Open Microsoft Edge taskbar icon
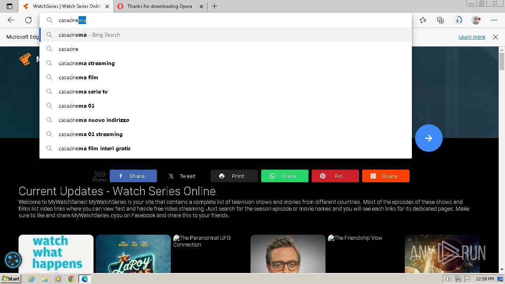Viewport: 505px width, 284px height. pyautogui.click(x=85, y=279)
